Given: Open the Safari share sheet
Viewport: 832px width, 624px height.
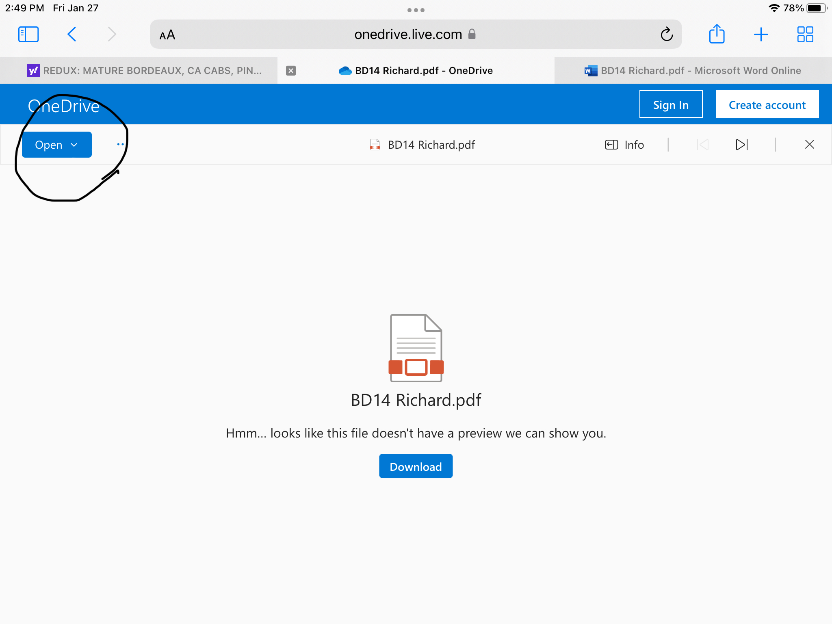Looking at the screenshot, I should [x=717, y=34].
